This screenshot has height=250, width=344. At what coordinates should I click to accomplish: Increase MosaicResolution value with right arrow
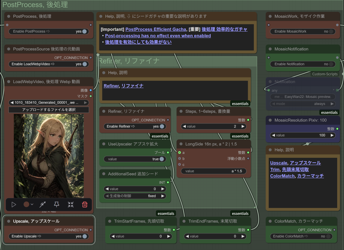pyautogui.click(x=332, y=135)
